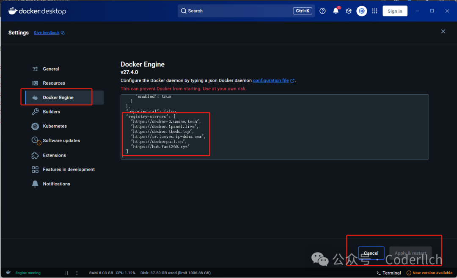Screen dimensions: 457x278
Task: Click the Settings title text
Action: point(18,33)
